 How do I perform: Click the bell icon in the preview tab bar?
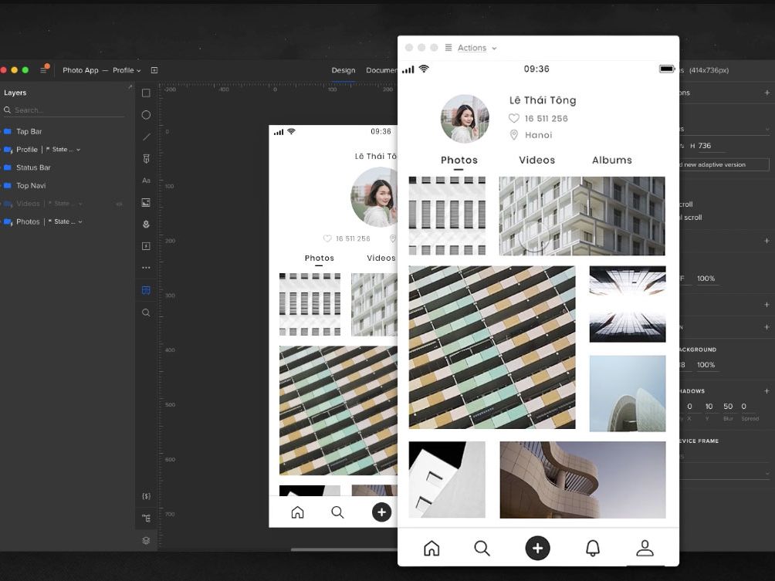click(x=592, y=548)
